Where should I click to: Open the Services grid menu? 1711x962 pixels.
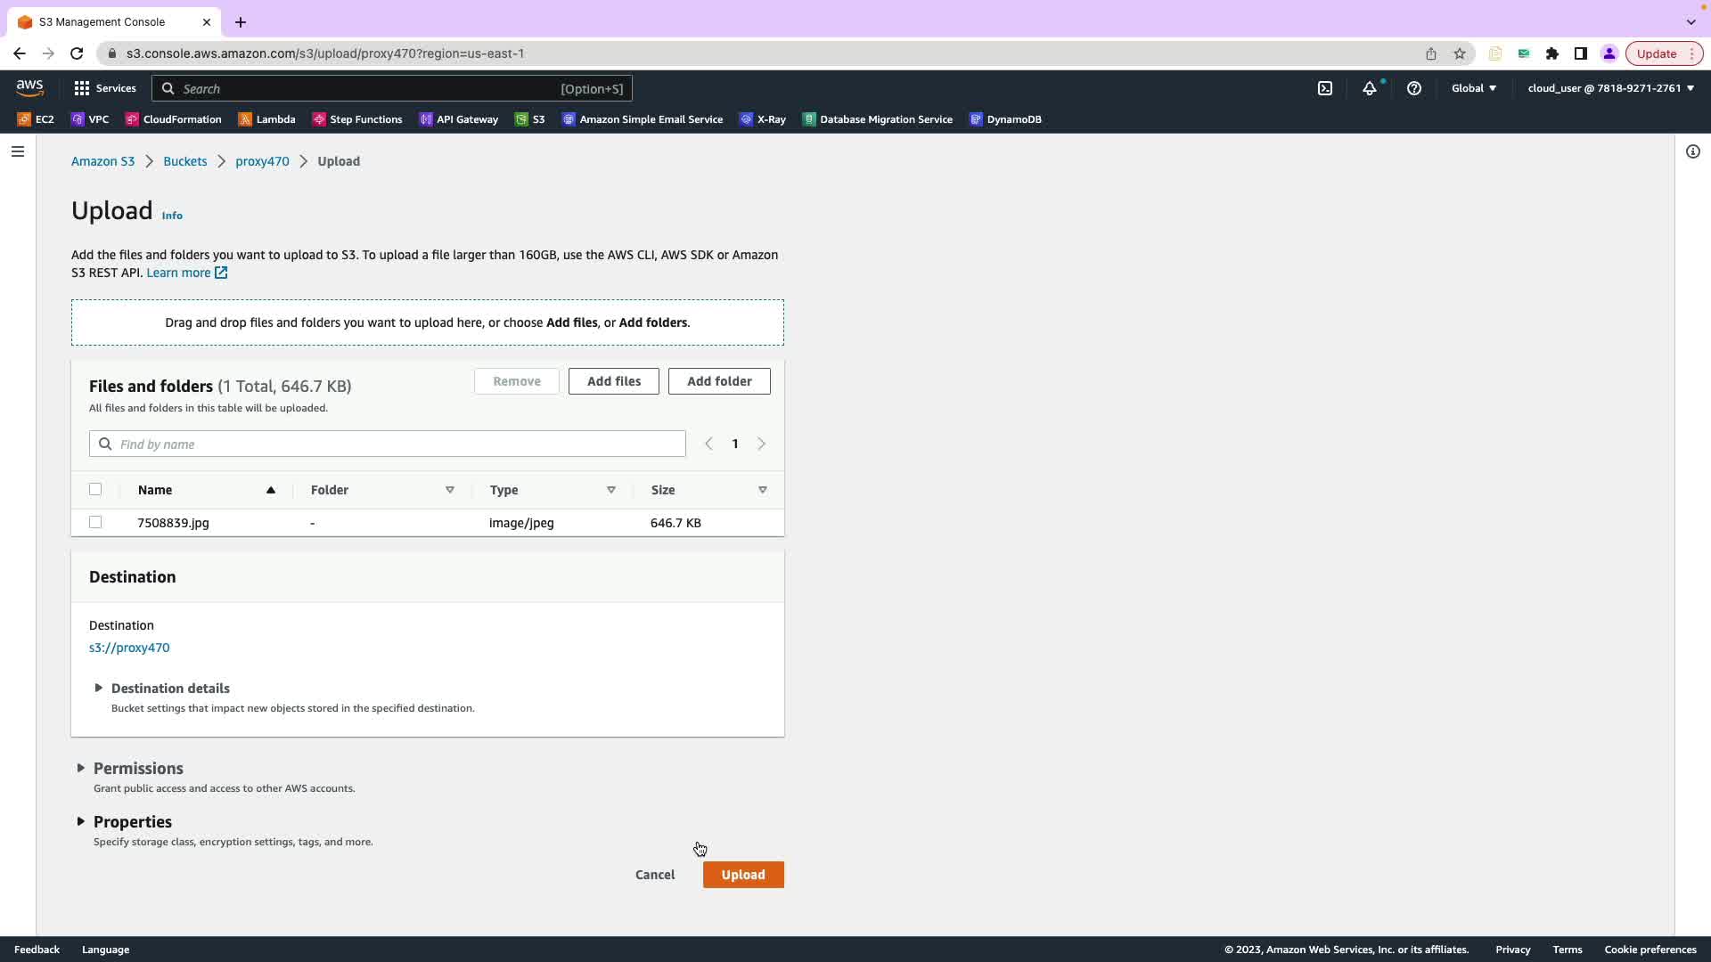[x=105, y=88]
